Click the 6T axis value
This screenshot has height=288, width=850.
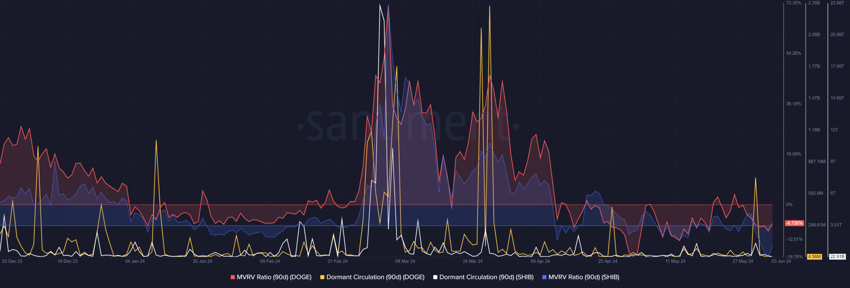(833, 193)
